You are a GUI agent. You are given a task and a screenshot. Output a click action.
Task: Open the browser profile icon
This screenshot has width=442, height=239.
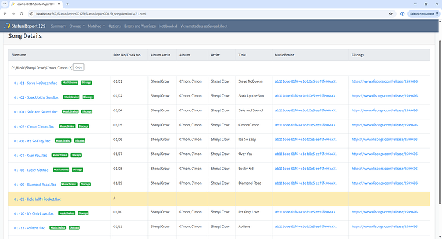tap(402, 14)
